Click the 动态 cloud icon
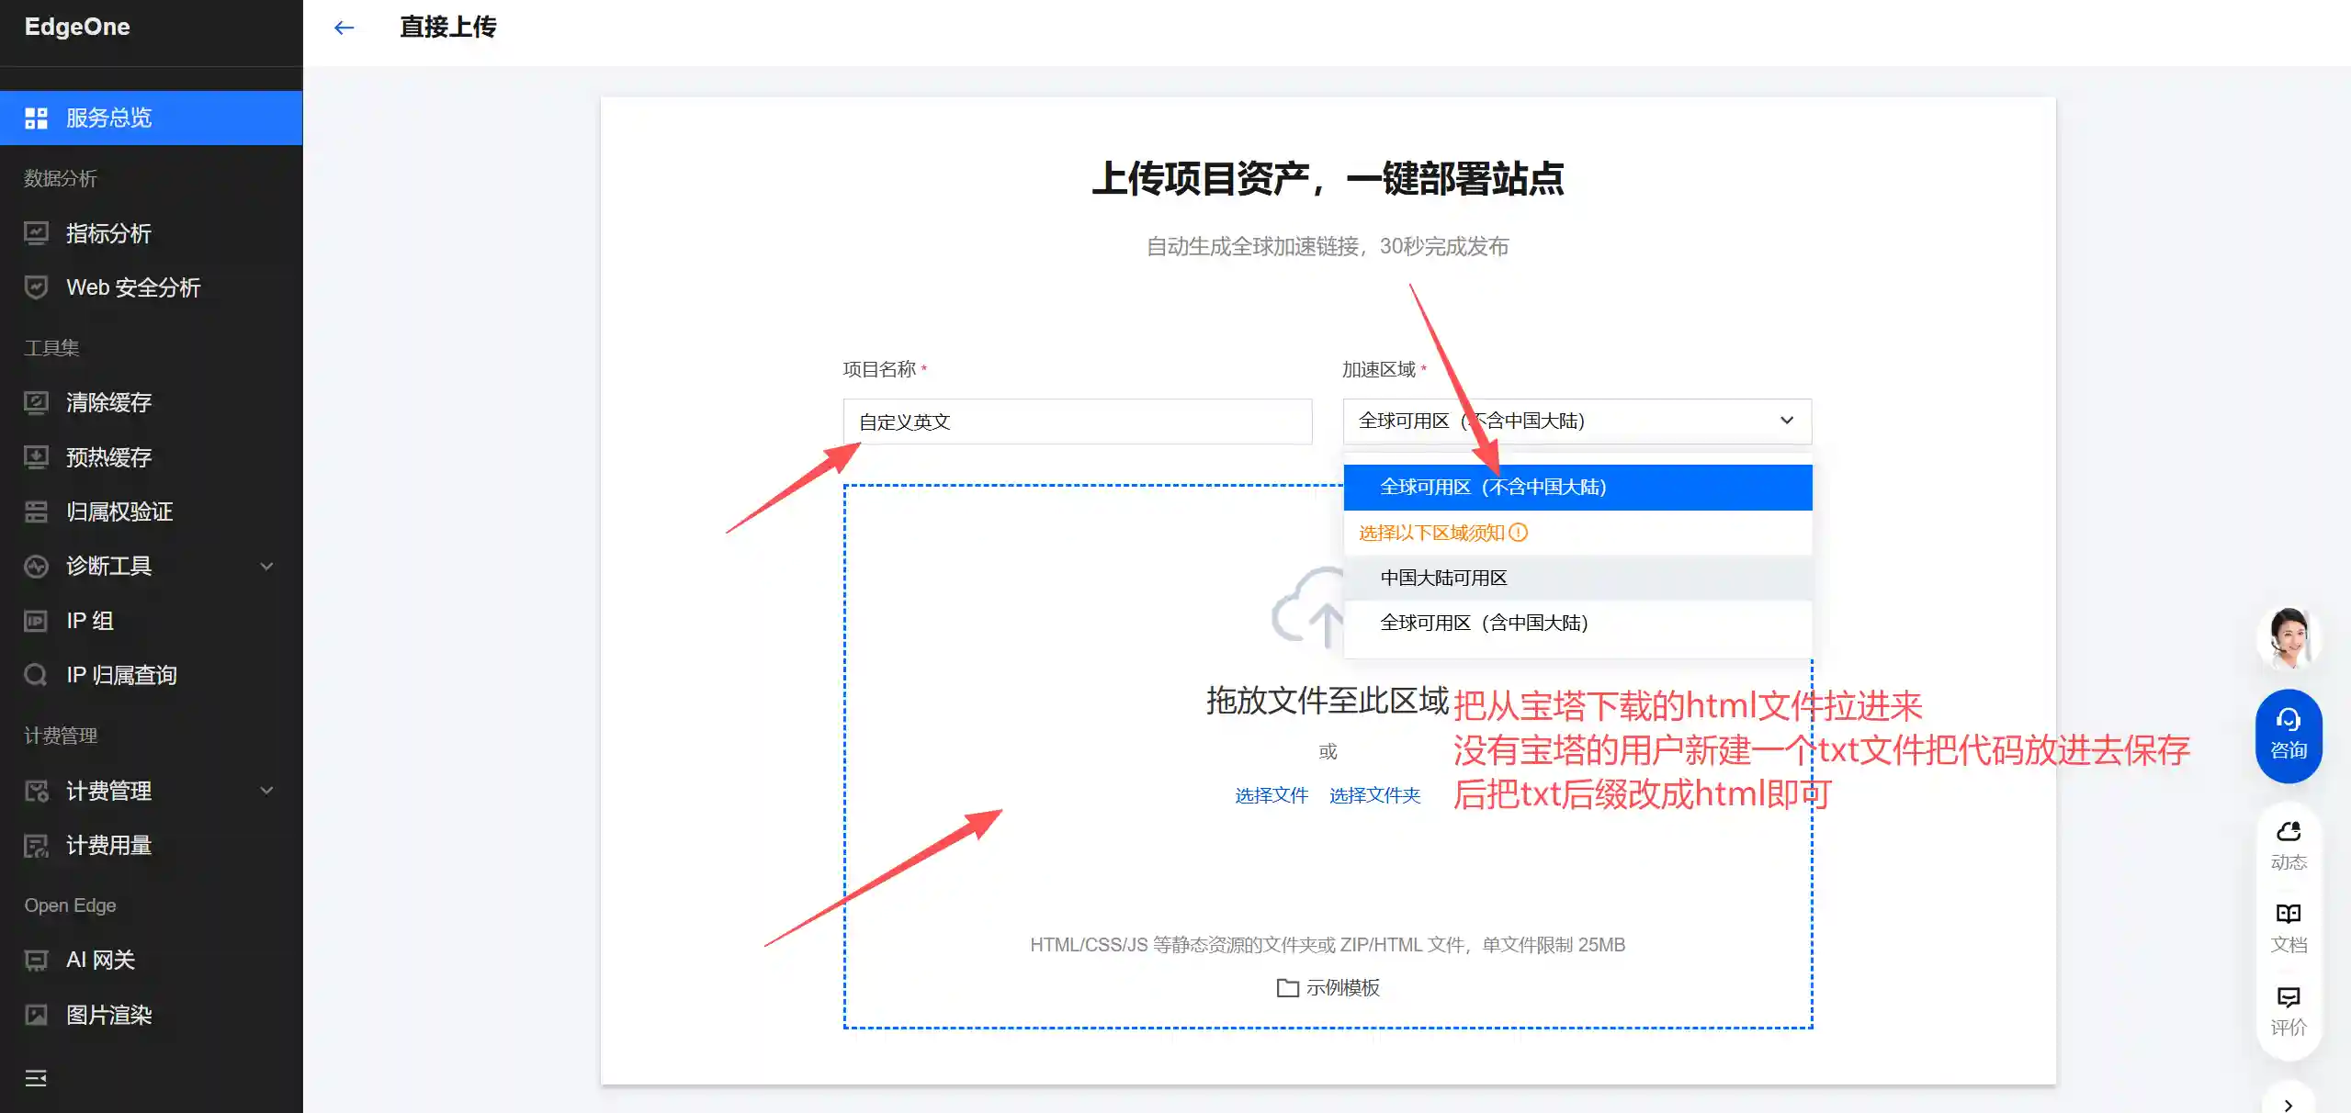This screenshot has width=2351, height=1113. [x=2289, y=832]
